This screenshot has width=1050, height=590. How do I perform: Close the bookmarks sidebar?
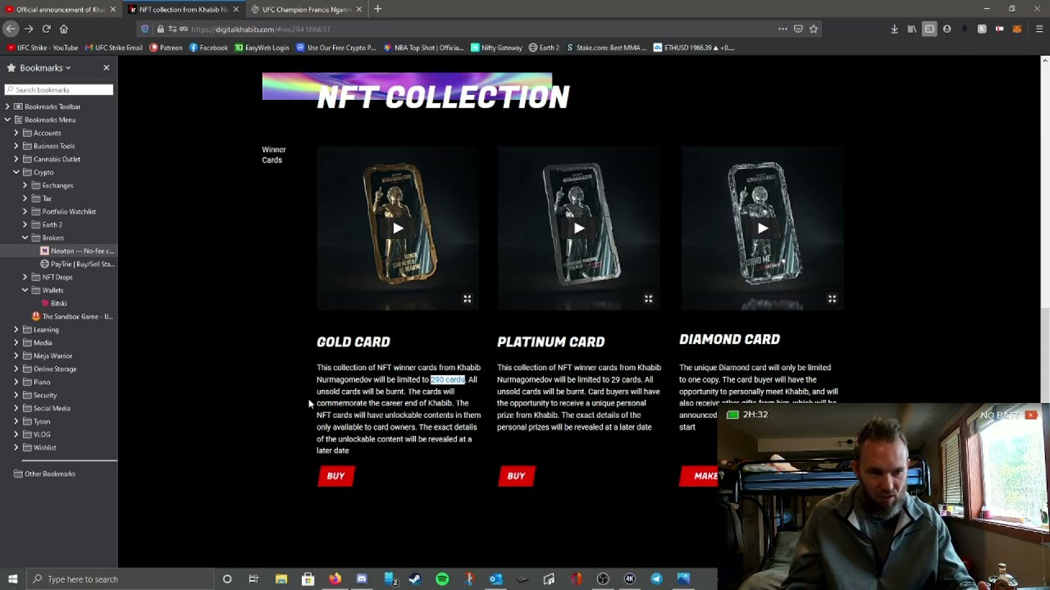click(x=106, y=67)
